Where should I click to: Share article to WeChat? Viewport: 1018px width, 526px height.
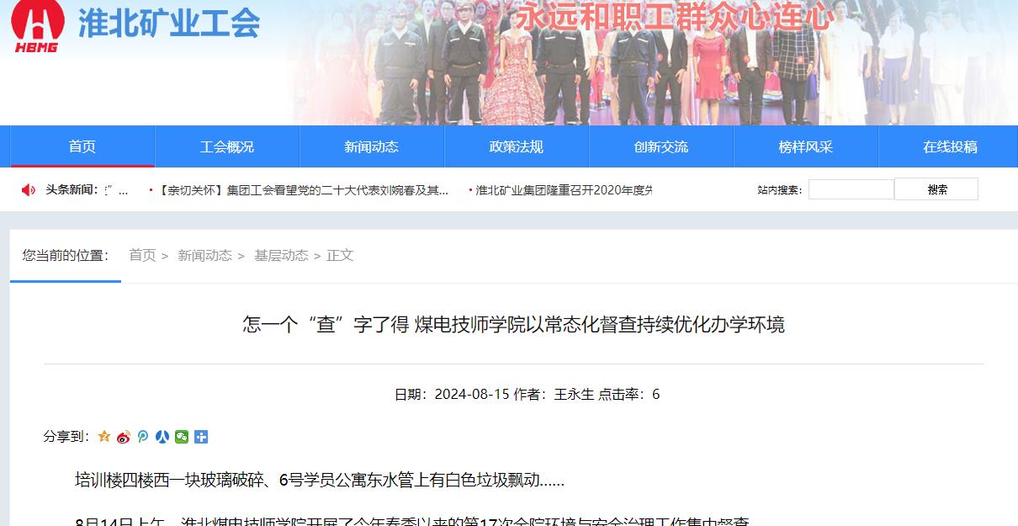pos(182,437)
